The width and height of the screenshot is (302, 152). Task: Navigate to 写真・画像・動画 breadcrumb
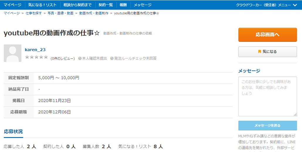tap(61, 13)
